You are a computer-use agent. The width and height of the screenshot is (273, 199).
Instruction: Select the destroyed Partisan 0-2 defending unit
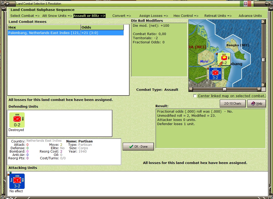point(17,120)
